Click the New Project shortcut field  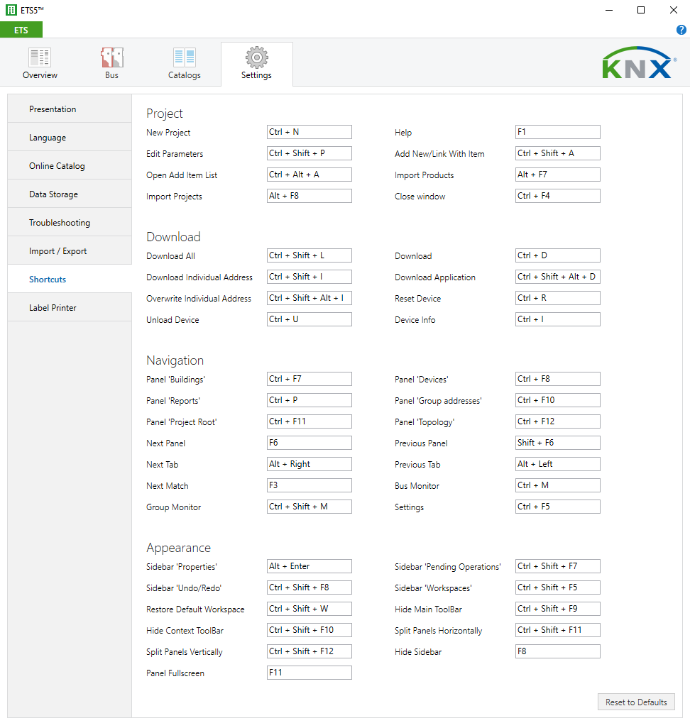tap(309, 132)
